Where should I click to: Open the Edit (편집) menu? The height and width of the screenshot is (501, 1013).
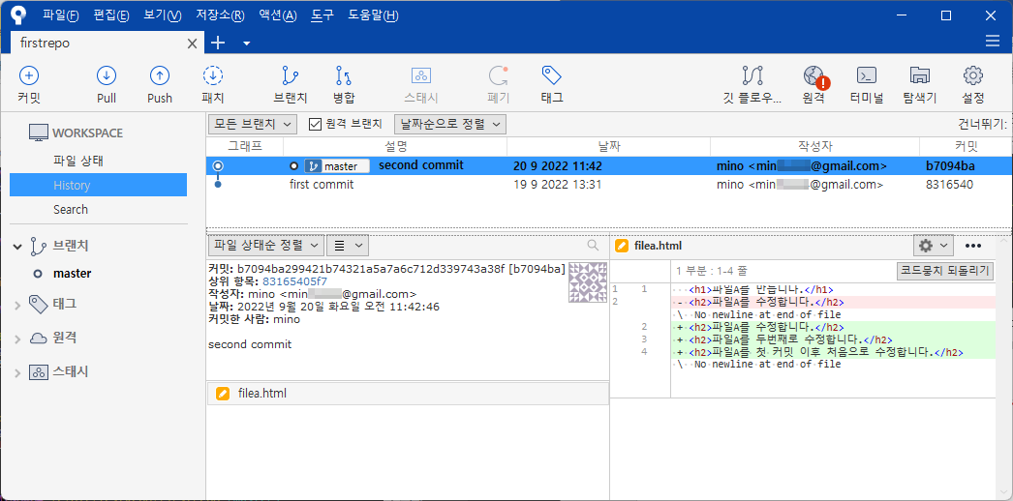point(111,15)
